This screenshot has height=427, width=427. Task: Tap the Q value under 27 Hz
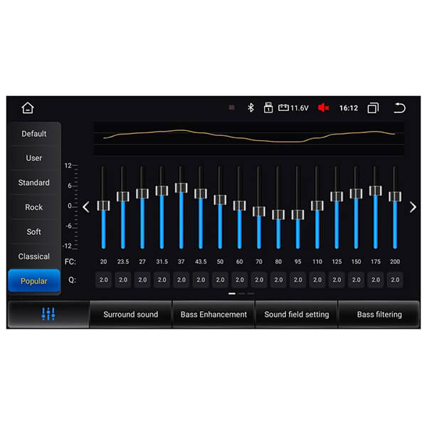tap(142, 280)
